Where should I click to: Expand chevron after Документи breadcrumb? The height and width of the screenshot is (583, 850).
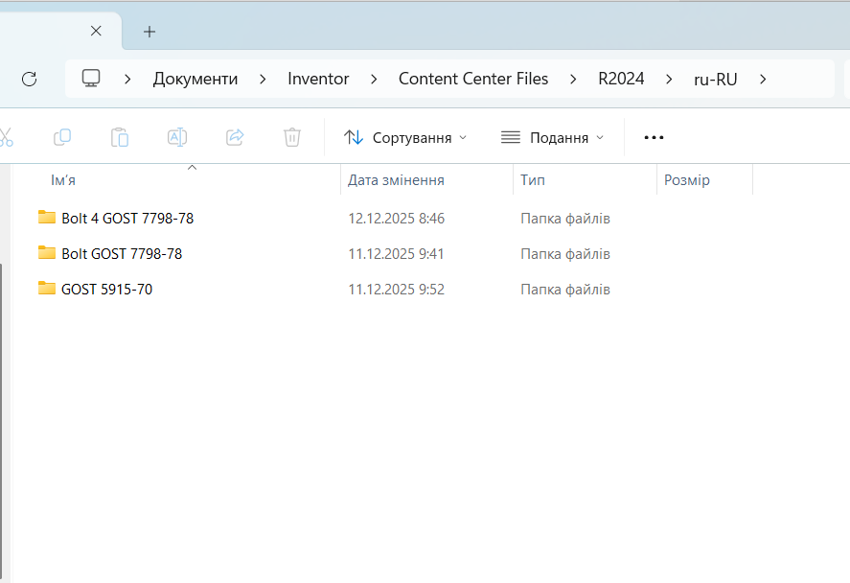click(263, 80)
